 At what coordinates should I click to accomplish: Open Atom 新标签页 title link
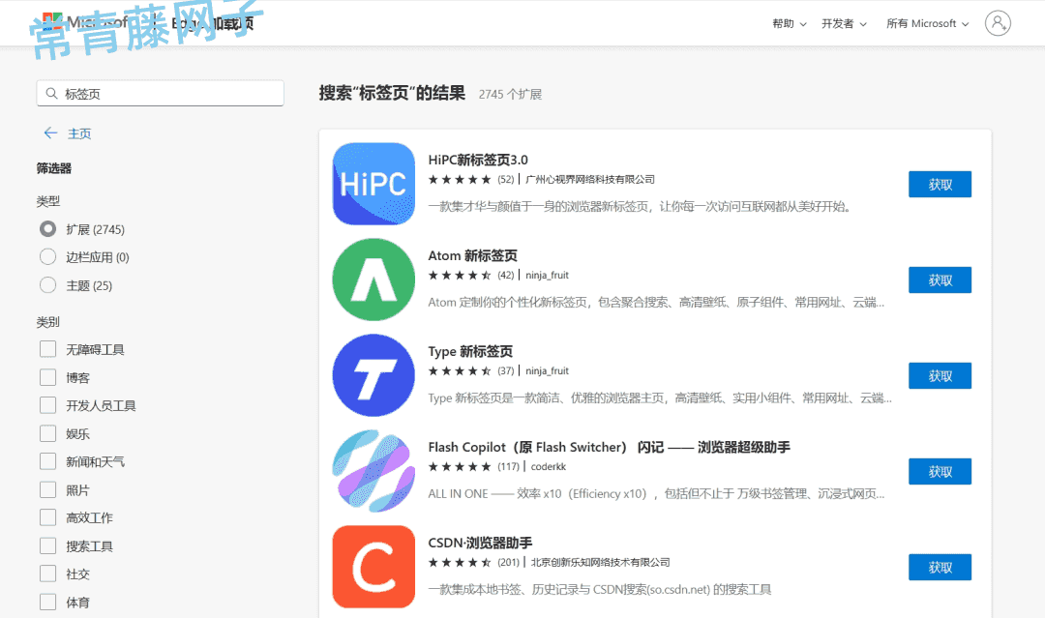(x=472, y=255)
